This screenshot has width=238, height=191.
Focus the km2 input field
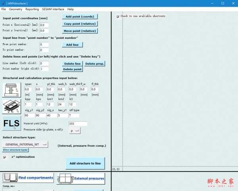61,104
